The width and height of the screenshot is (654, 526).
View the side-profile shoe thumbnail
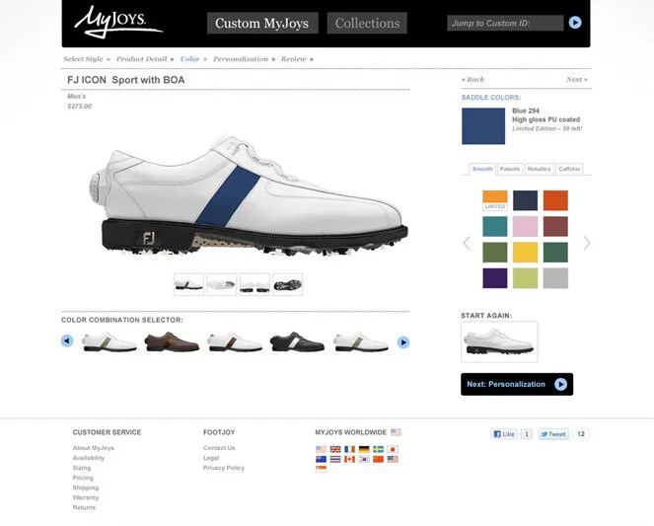click(x=188, y=285)
